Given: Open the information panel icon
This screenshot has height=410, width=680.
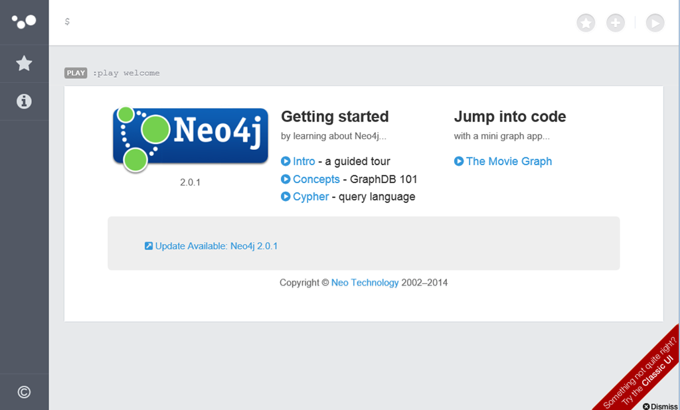Looking at the screenshot, I should pos(24,102).
